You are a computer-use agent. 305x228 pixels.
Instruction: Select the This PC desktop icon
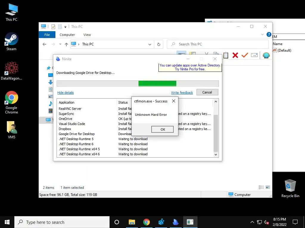tap(11, 12)
